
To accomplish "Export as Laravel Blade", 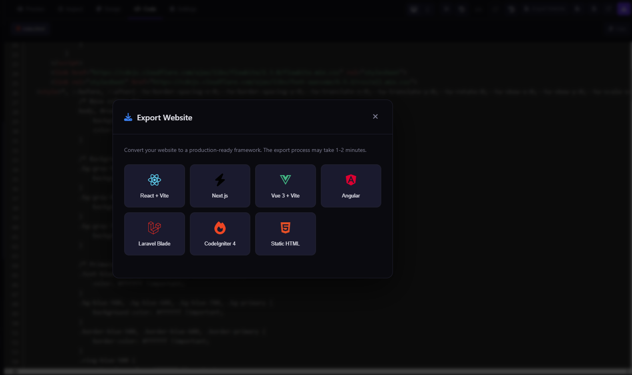I will 154,234.
